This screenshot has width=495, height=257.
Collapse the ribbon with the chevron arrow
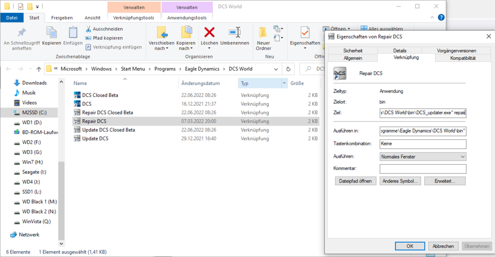[x=432, y=18]
